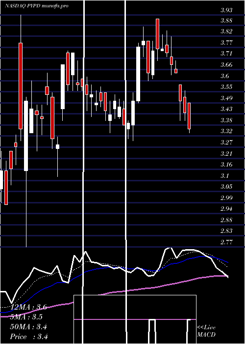The image size is (245, 344).
Task: Select the 3.55 price axis label
Action: (226, 87)
